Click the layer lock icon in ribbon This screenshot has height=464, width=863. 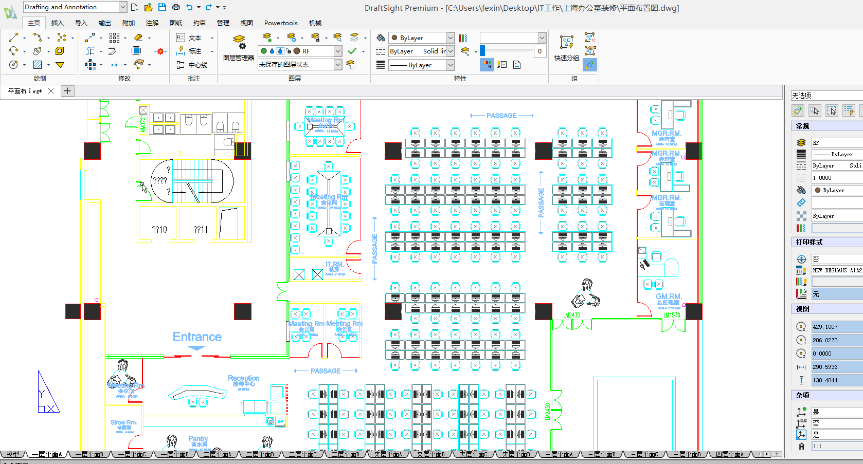point(316,38)
